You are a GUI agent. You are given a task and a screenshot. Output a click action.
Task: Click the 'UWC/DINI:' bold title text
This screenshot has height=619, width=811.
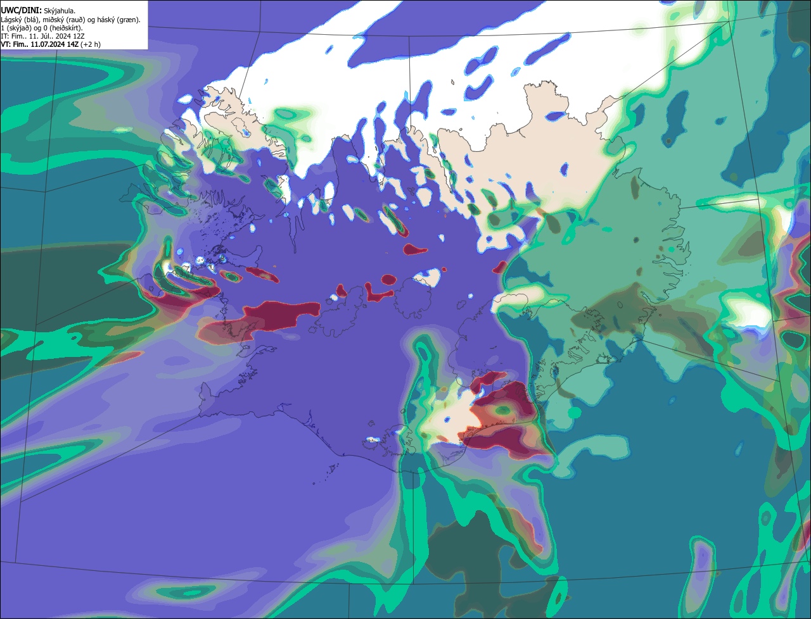click(22, 11)
